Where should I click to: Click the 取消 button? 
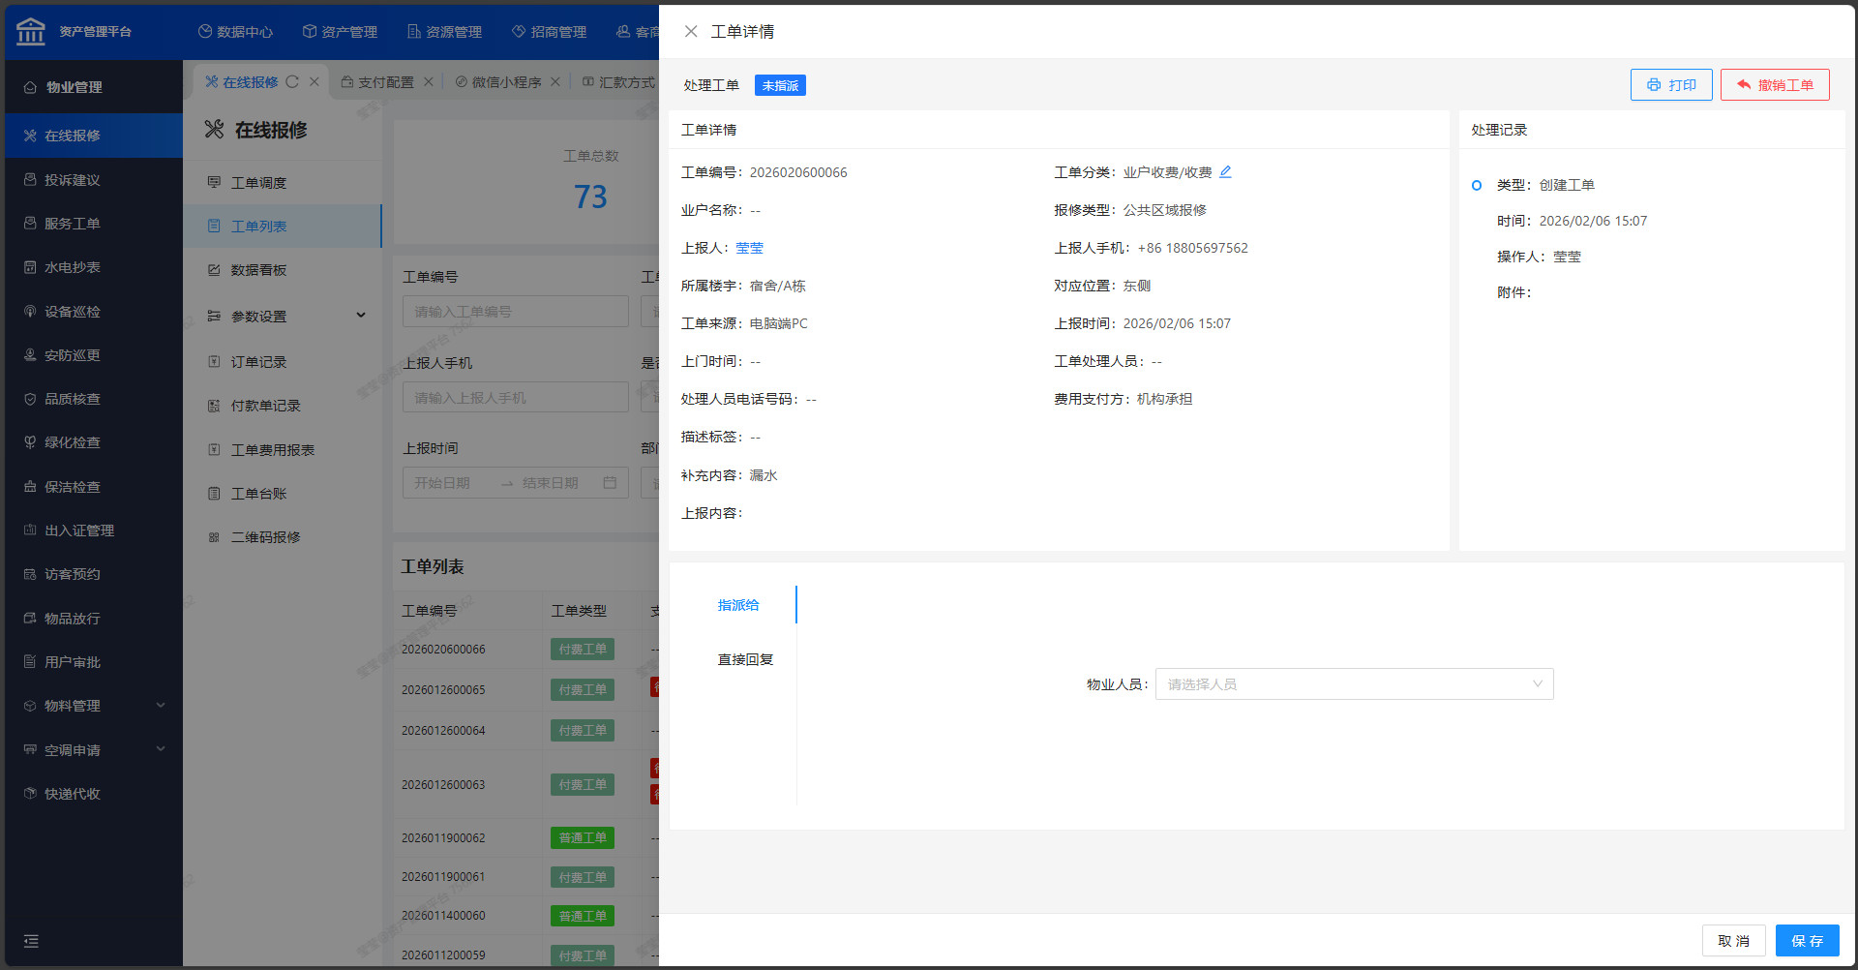[1733, 941]
